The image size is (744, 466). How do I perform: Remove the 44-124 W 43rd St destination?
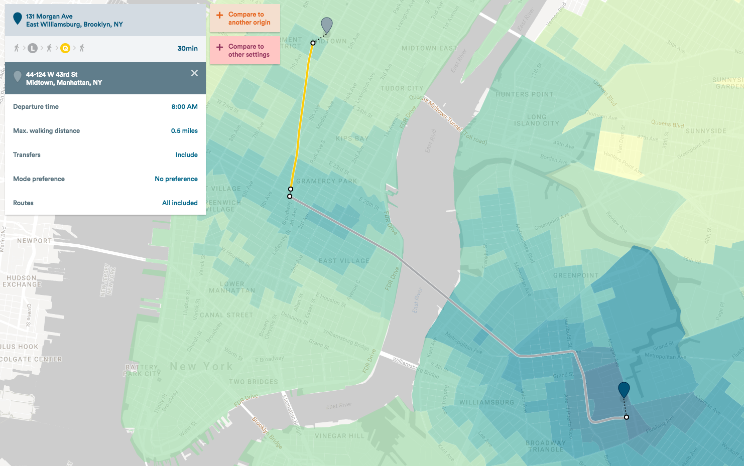pos(194,73)
